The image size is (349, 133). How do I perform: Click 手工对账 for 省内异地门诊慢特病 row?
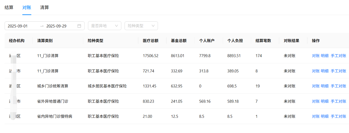pyautogui.click(x=338, y=117)
